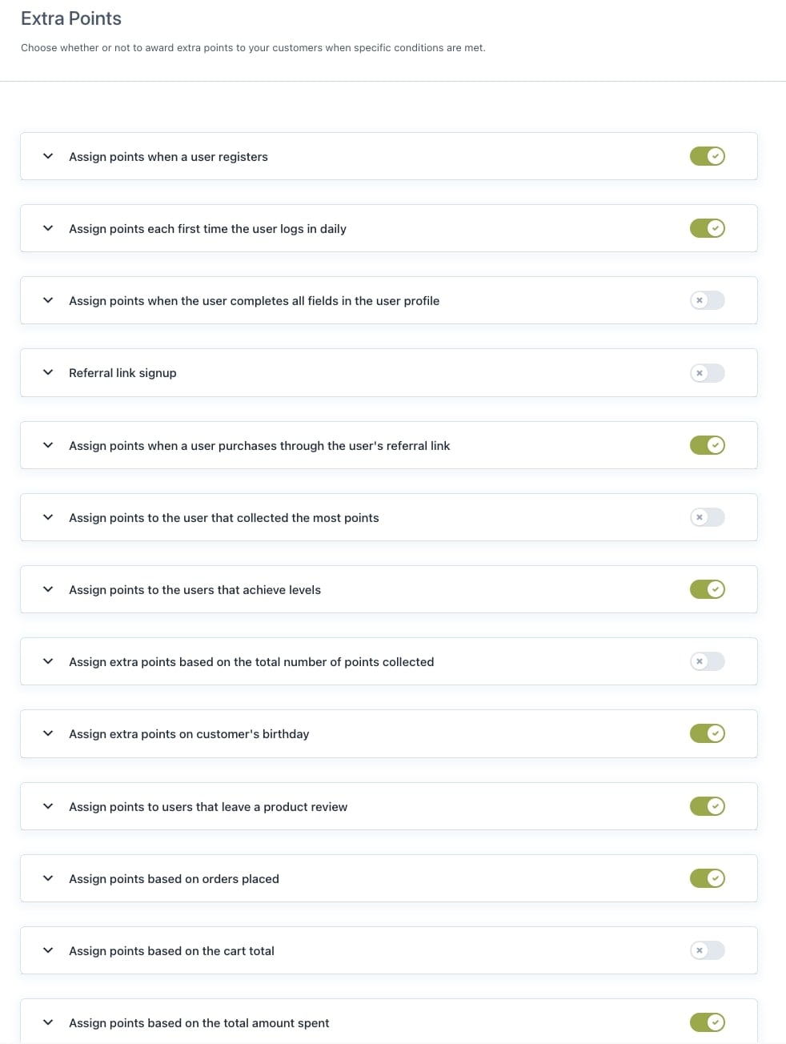The height and width of the screenshot is (1044, 786).
Task: Expand the achieve levels points section
Action: (48, 589)
